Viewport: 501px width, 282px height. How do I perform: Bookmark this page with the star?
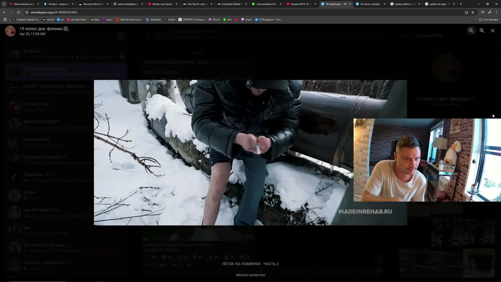473,12
